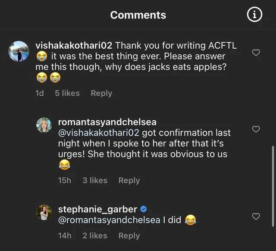The height and width of the screenshot is (251, 276).
Task: Like romantasyandchelsea's reply with the heart
Action: (x=256, y=129)
